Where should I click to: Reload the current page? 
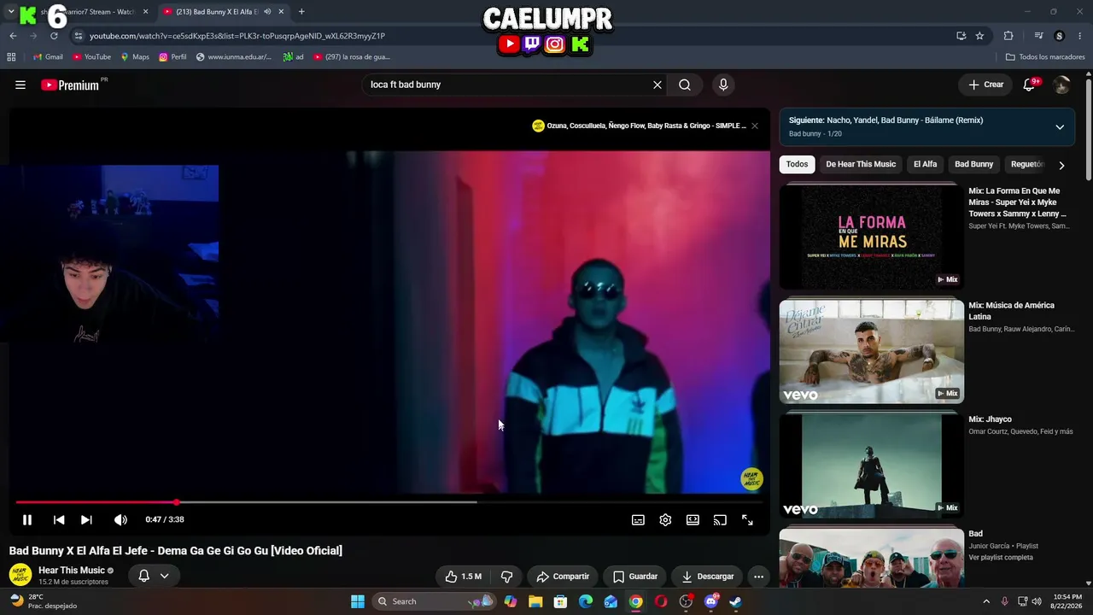tap(54, 36)
